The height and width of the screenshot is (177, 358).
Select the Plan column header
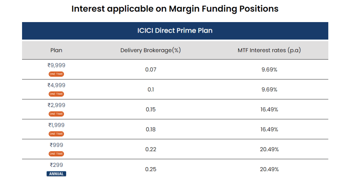click(x=56, y=50)
